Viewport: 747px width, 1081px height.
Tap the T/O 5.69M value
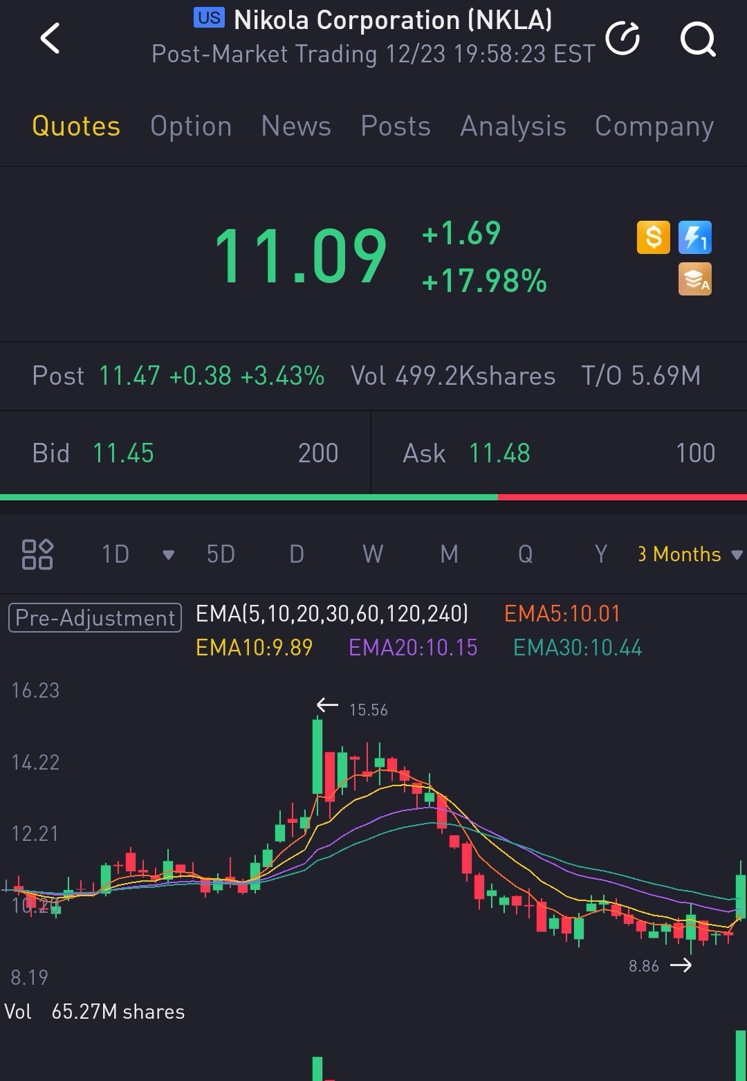coord(641,376)
